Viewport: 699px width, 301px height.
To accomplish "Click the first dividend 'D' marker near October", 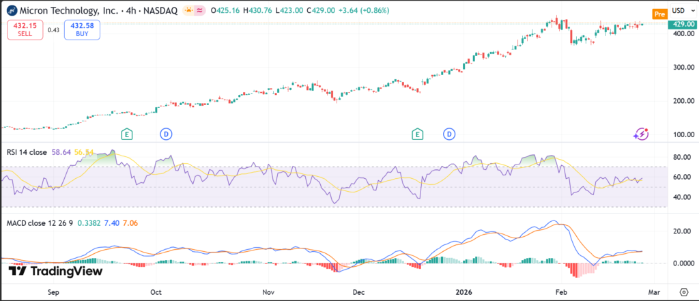I will coord(166,134).
